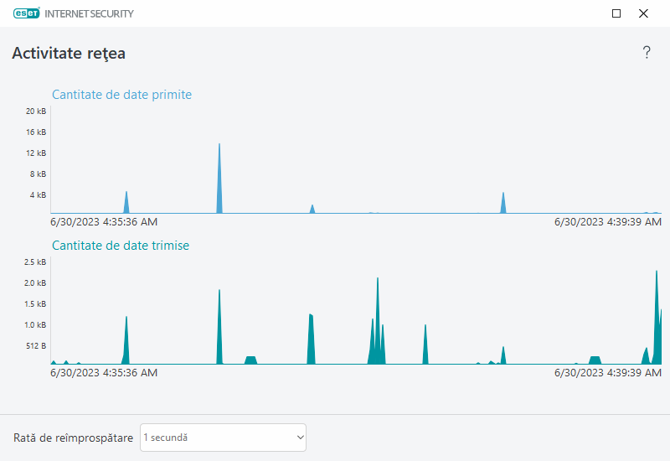Click end timestamp below received data graph
This screenshot has width=670, height=461.
pos(608,222)
